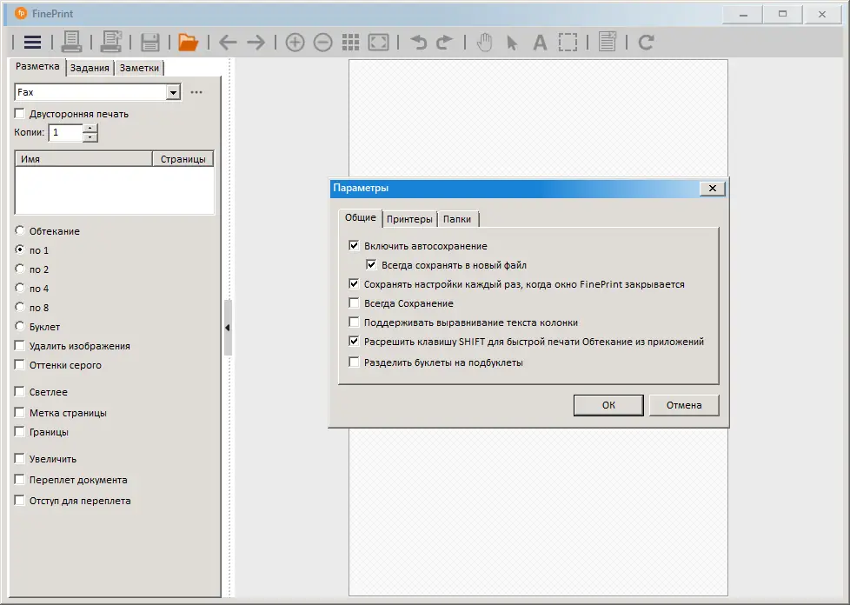The image size is (850, 605).
Task: Select the по 2 radio button
Action: click(19, 269)
